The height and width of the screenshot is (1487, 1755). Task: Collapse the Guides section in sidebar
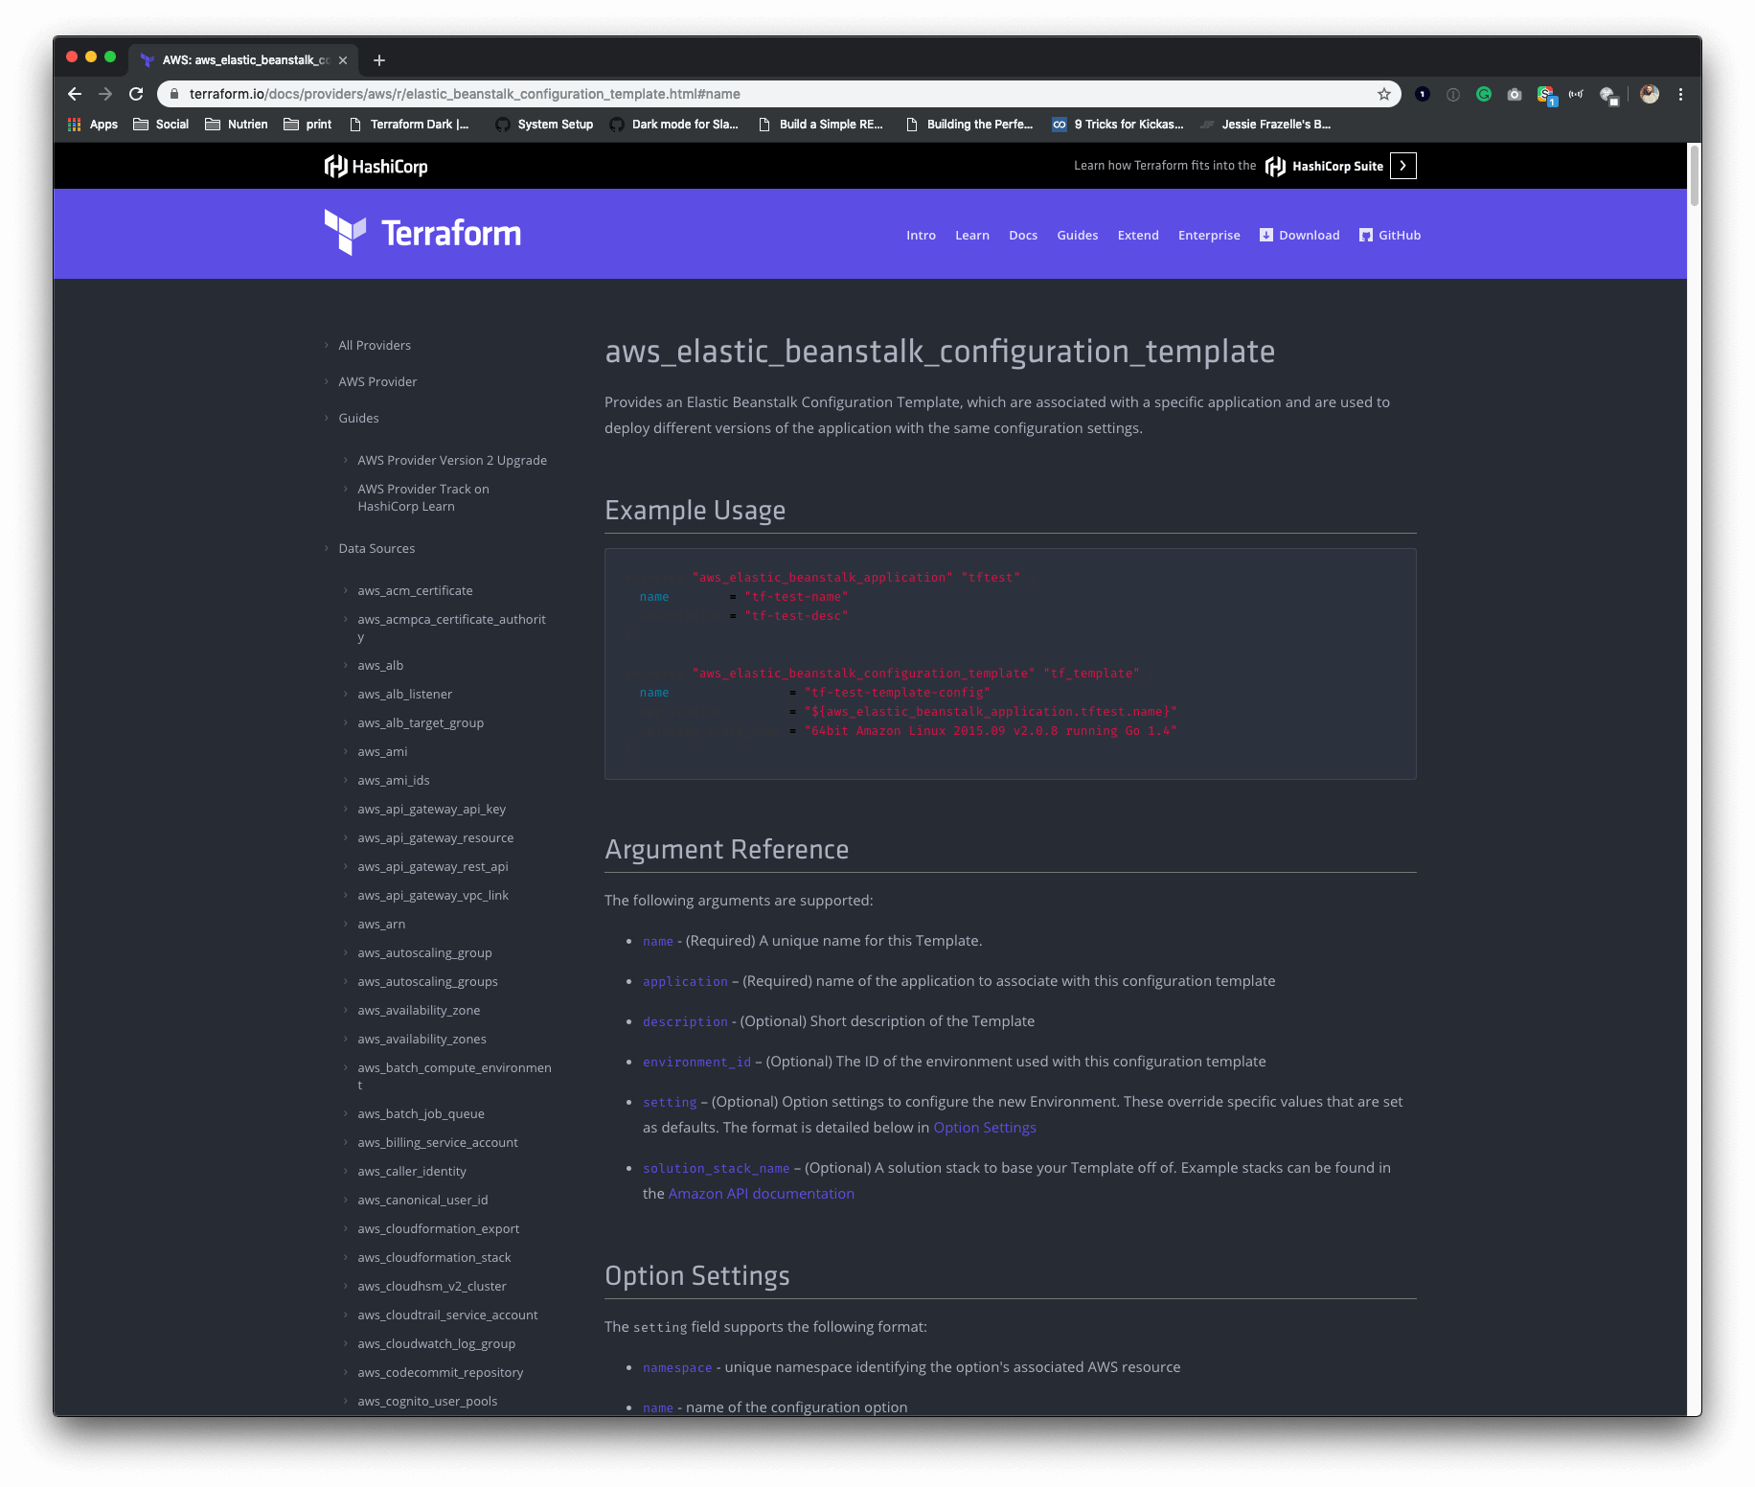click(358, 418)
